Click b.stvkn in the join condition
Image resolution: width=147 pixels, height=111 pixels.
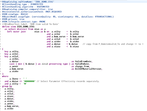pyautogui.click(x=75, y=42)
